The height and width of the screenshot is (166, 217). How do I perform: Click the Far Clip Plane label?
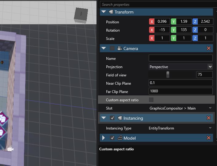(x=117, y=92)
